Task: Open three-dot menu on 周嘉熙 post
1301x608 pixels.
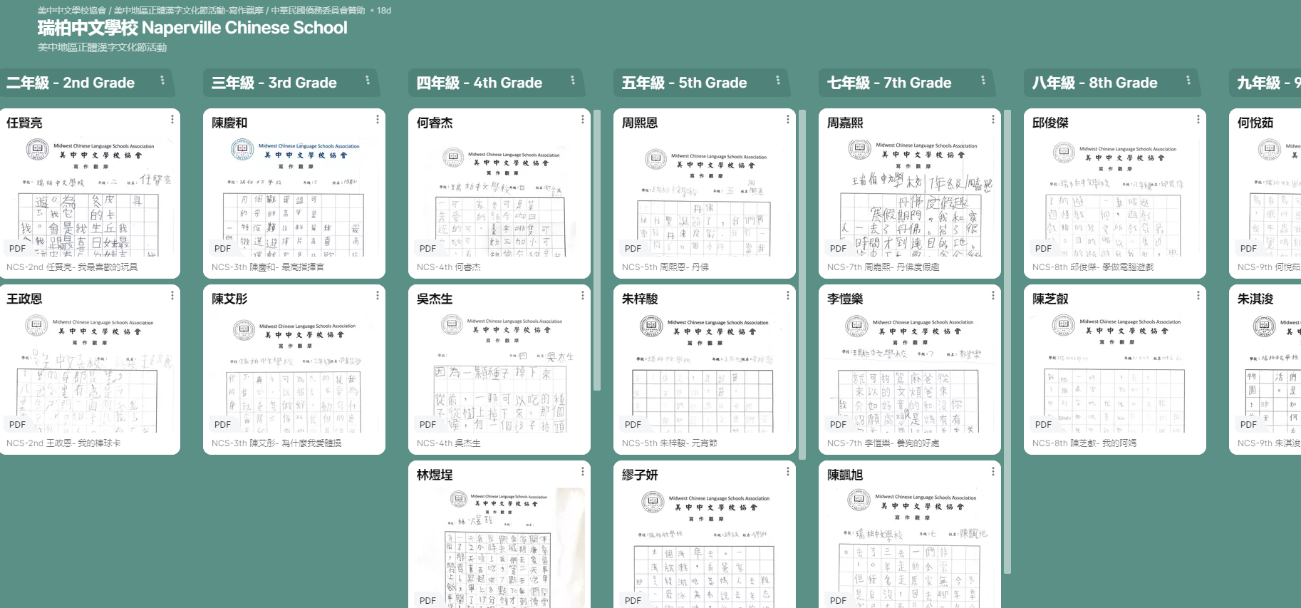Action: click(993, 120)
